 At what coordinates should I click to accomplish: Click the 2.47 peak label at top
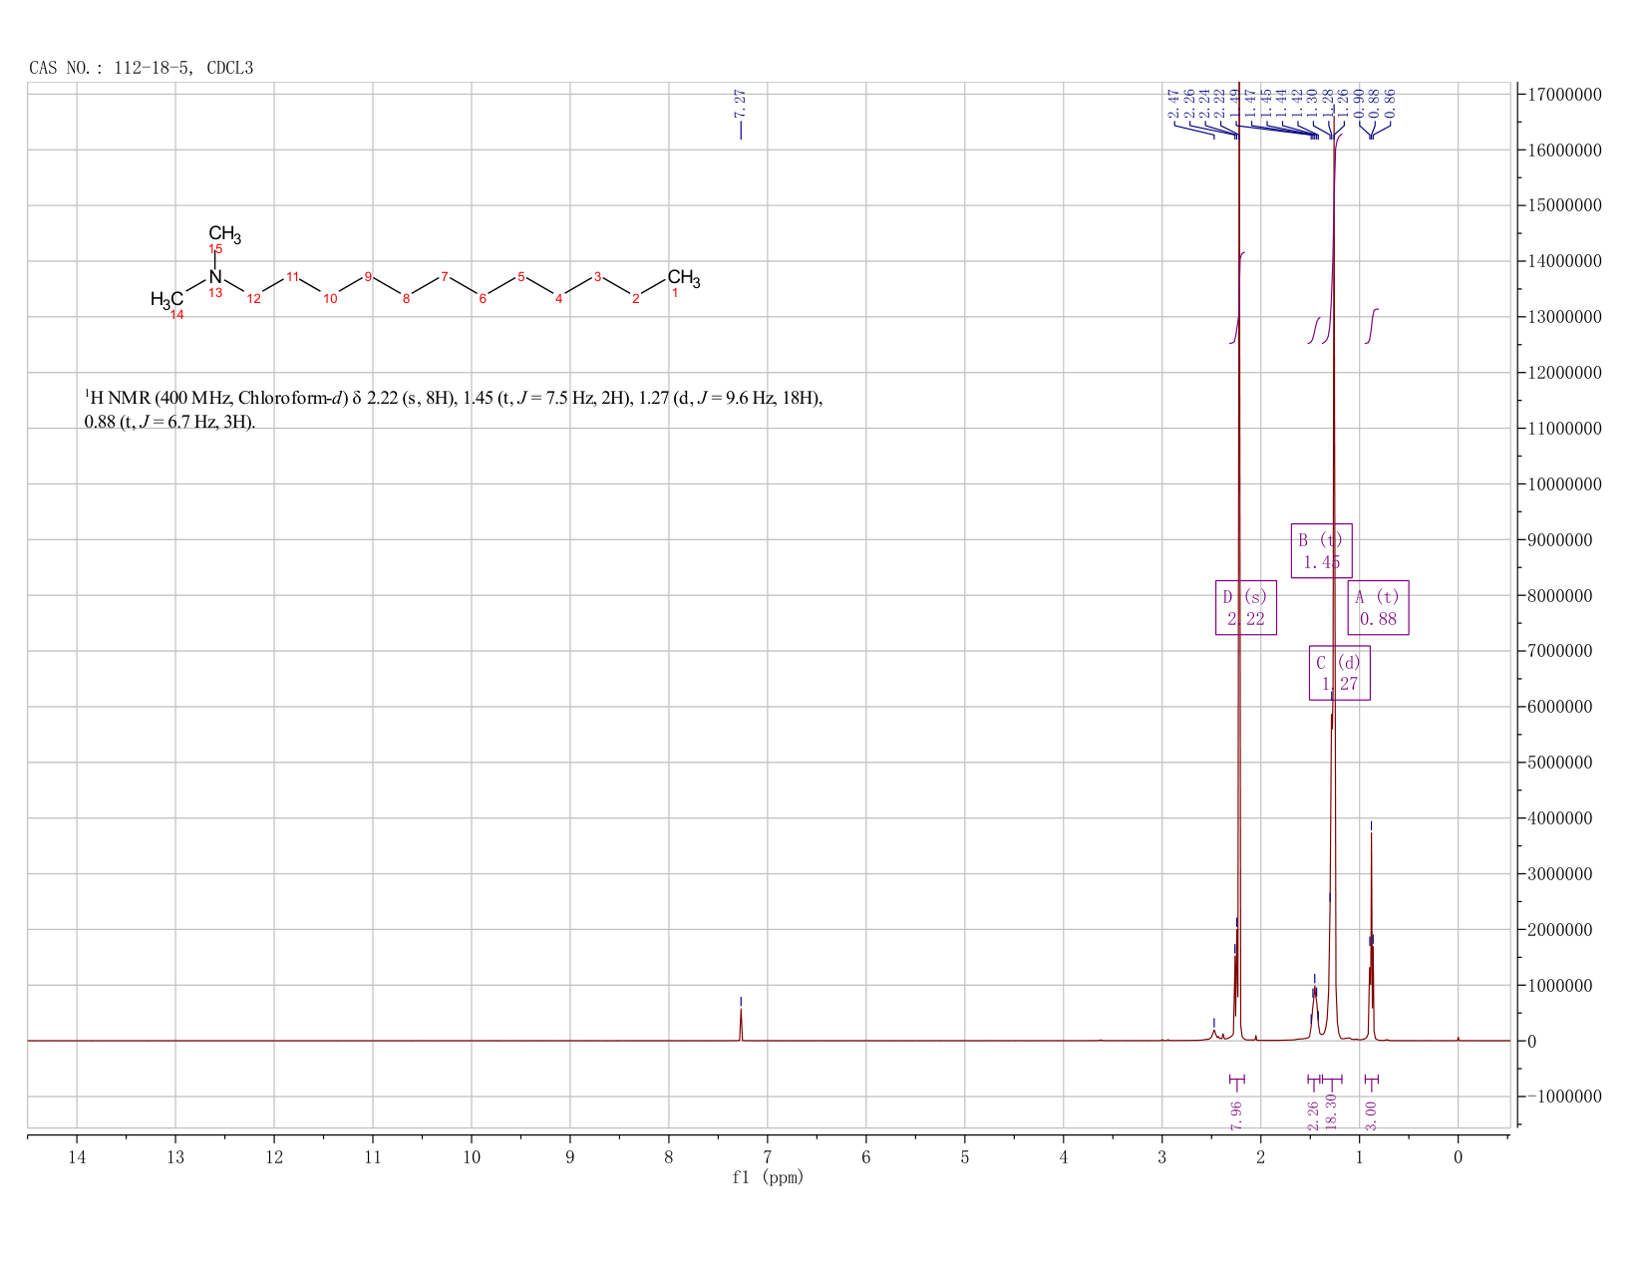1174,104
